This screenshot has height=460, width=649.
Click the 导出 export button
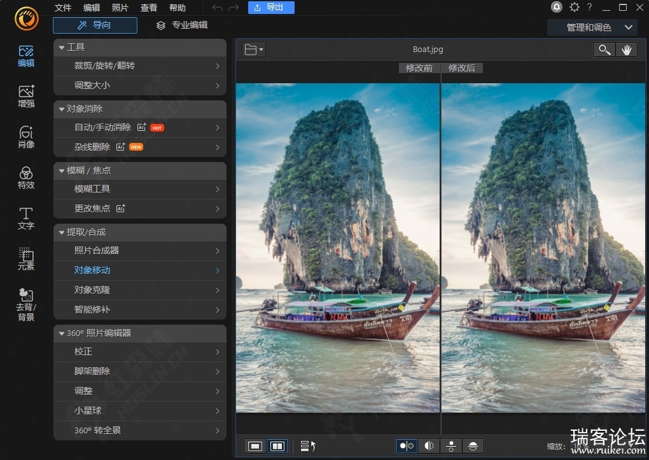tap(271, 8)
